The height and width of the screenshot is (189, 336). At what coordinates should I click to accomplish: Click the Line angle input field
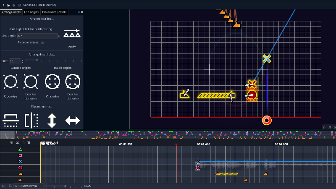[x=37, y=36]
